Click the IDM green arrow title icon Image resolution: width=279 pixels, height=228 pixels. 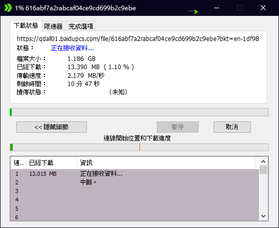[x=8, y=8]
